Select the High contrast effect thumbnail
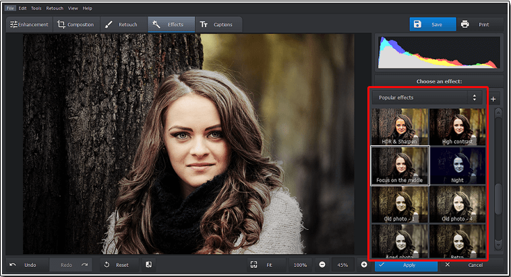The width and height of the screenshot is (511, 277). tap(457, 127)
